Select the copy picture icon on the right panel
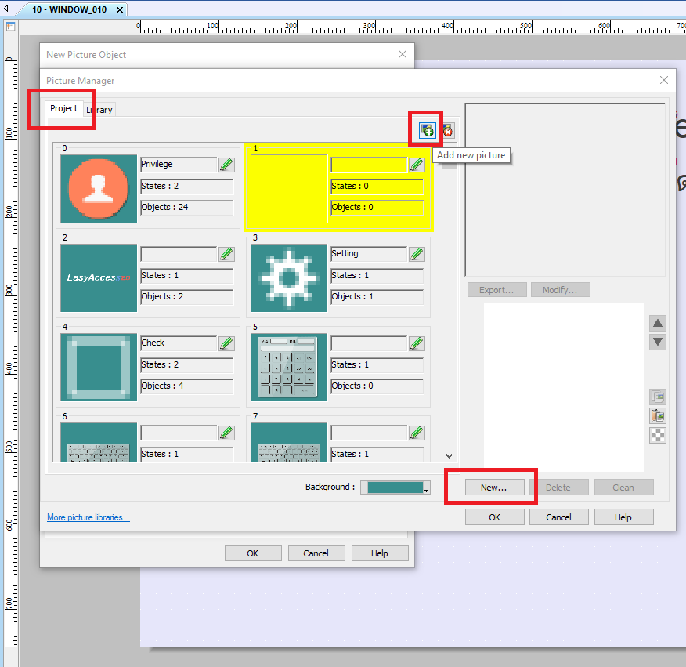Image resolution: width=686 pixels, height=667 pixels. pyautogui.click(x=658, y=397)
